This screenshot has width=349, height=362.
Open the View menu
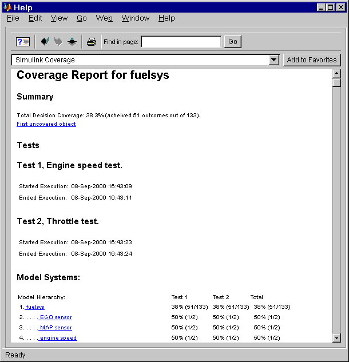59,18
